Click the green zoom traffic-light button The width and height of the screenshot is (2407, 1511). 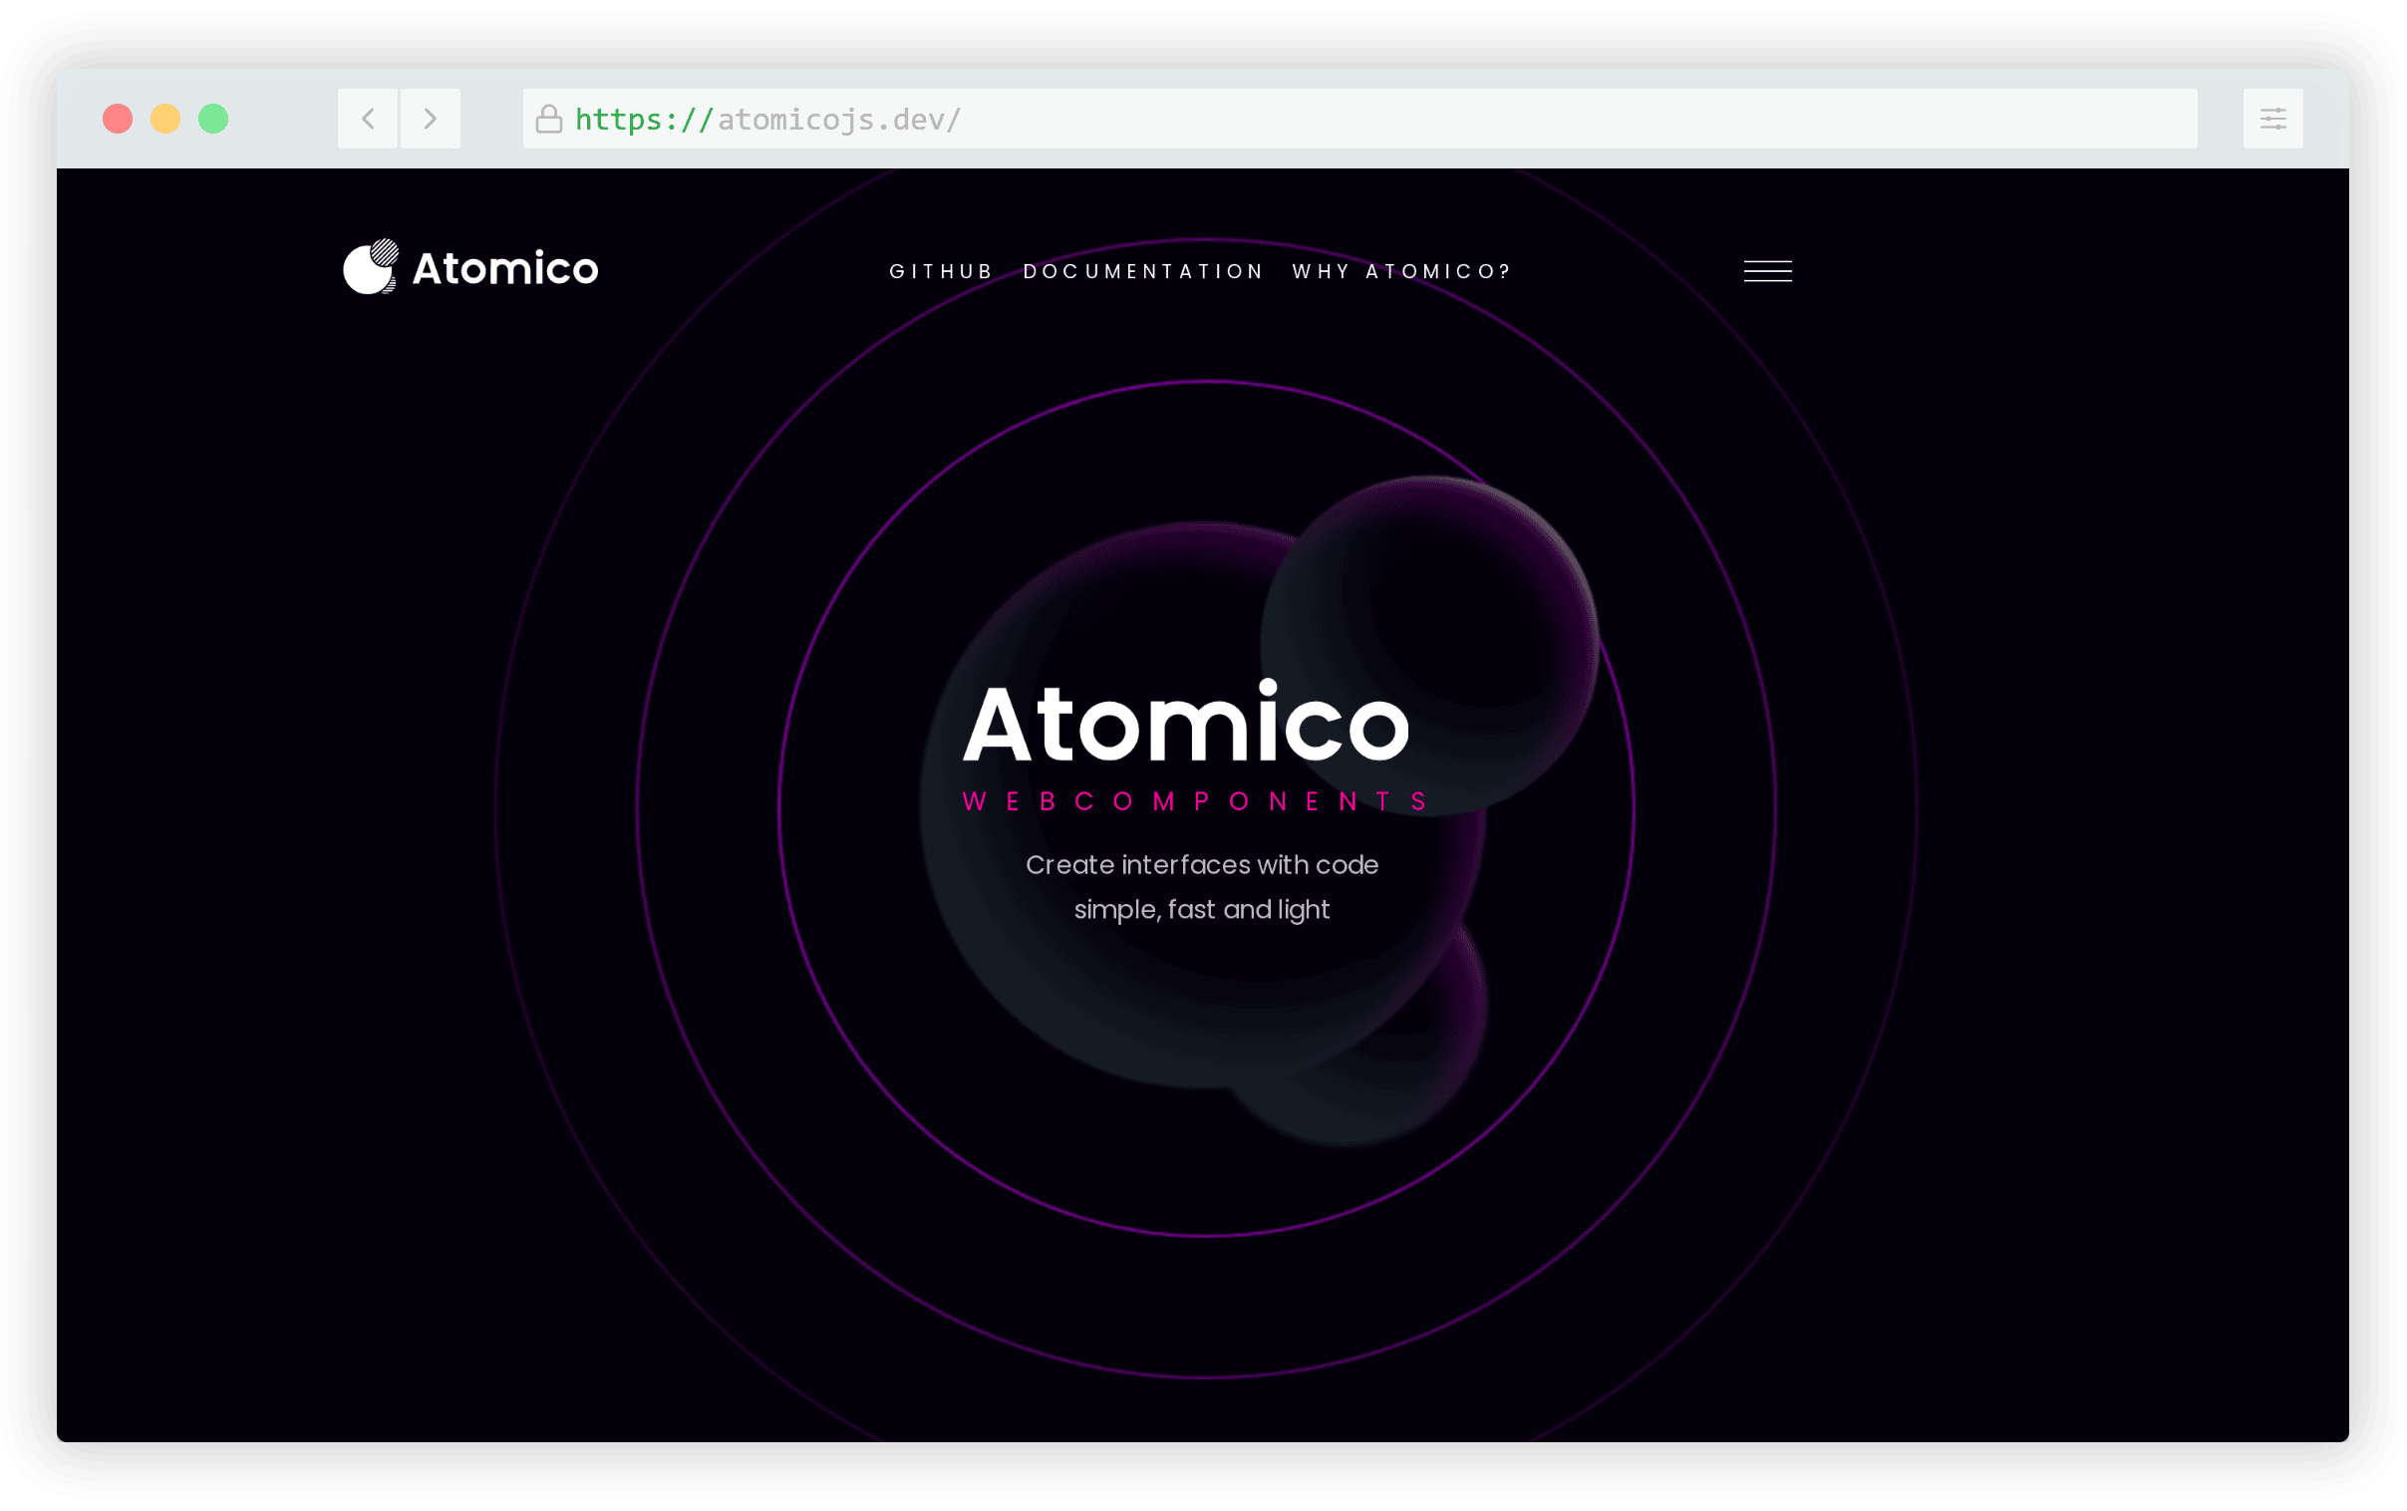(x=213, y=118)
